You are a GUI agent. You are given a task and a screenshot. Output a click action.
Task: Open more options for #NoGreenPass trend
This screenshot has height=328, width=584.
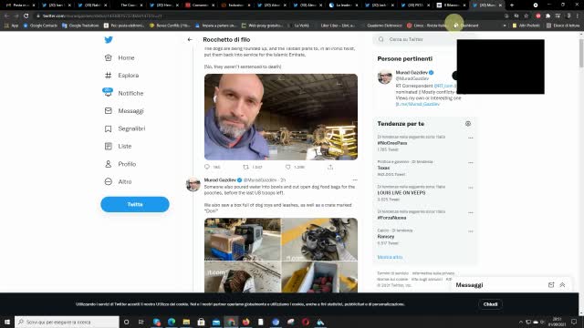[471, 138]
